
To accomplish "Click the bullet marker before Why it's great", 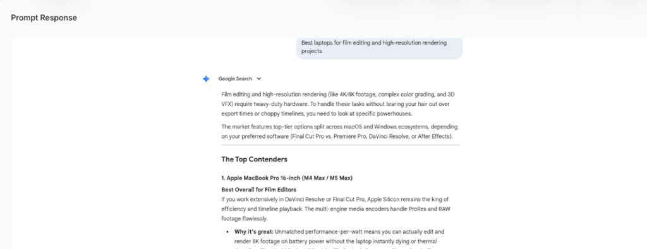I will point(227,232).
